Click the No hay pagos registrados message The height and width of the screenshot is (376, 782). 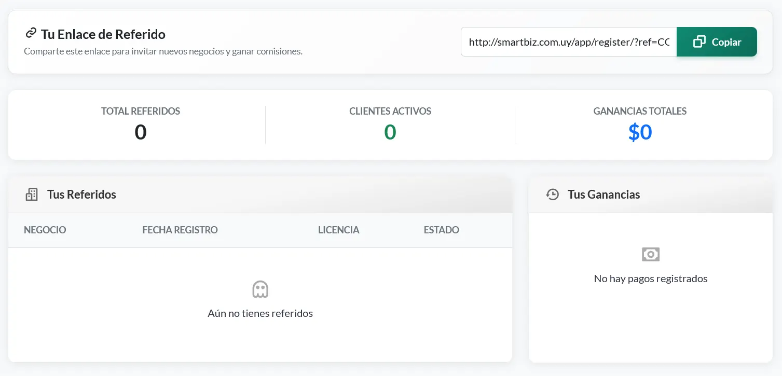point(651,279)
